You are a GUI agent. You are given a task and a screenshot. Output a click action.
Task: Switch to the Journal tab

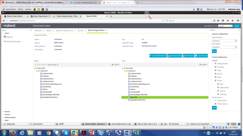(81, 31)
